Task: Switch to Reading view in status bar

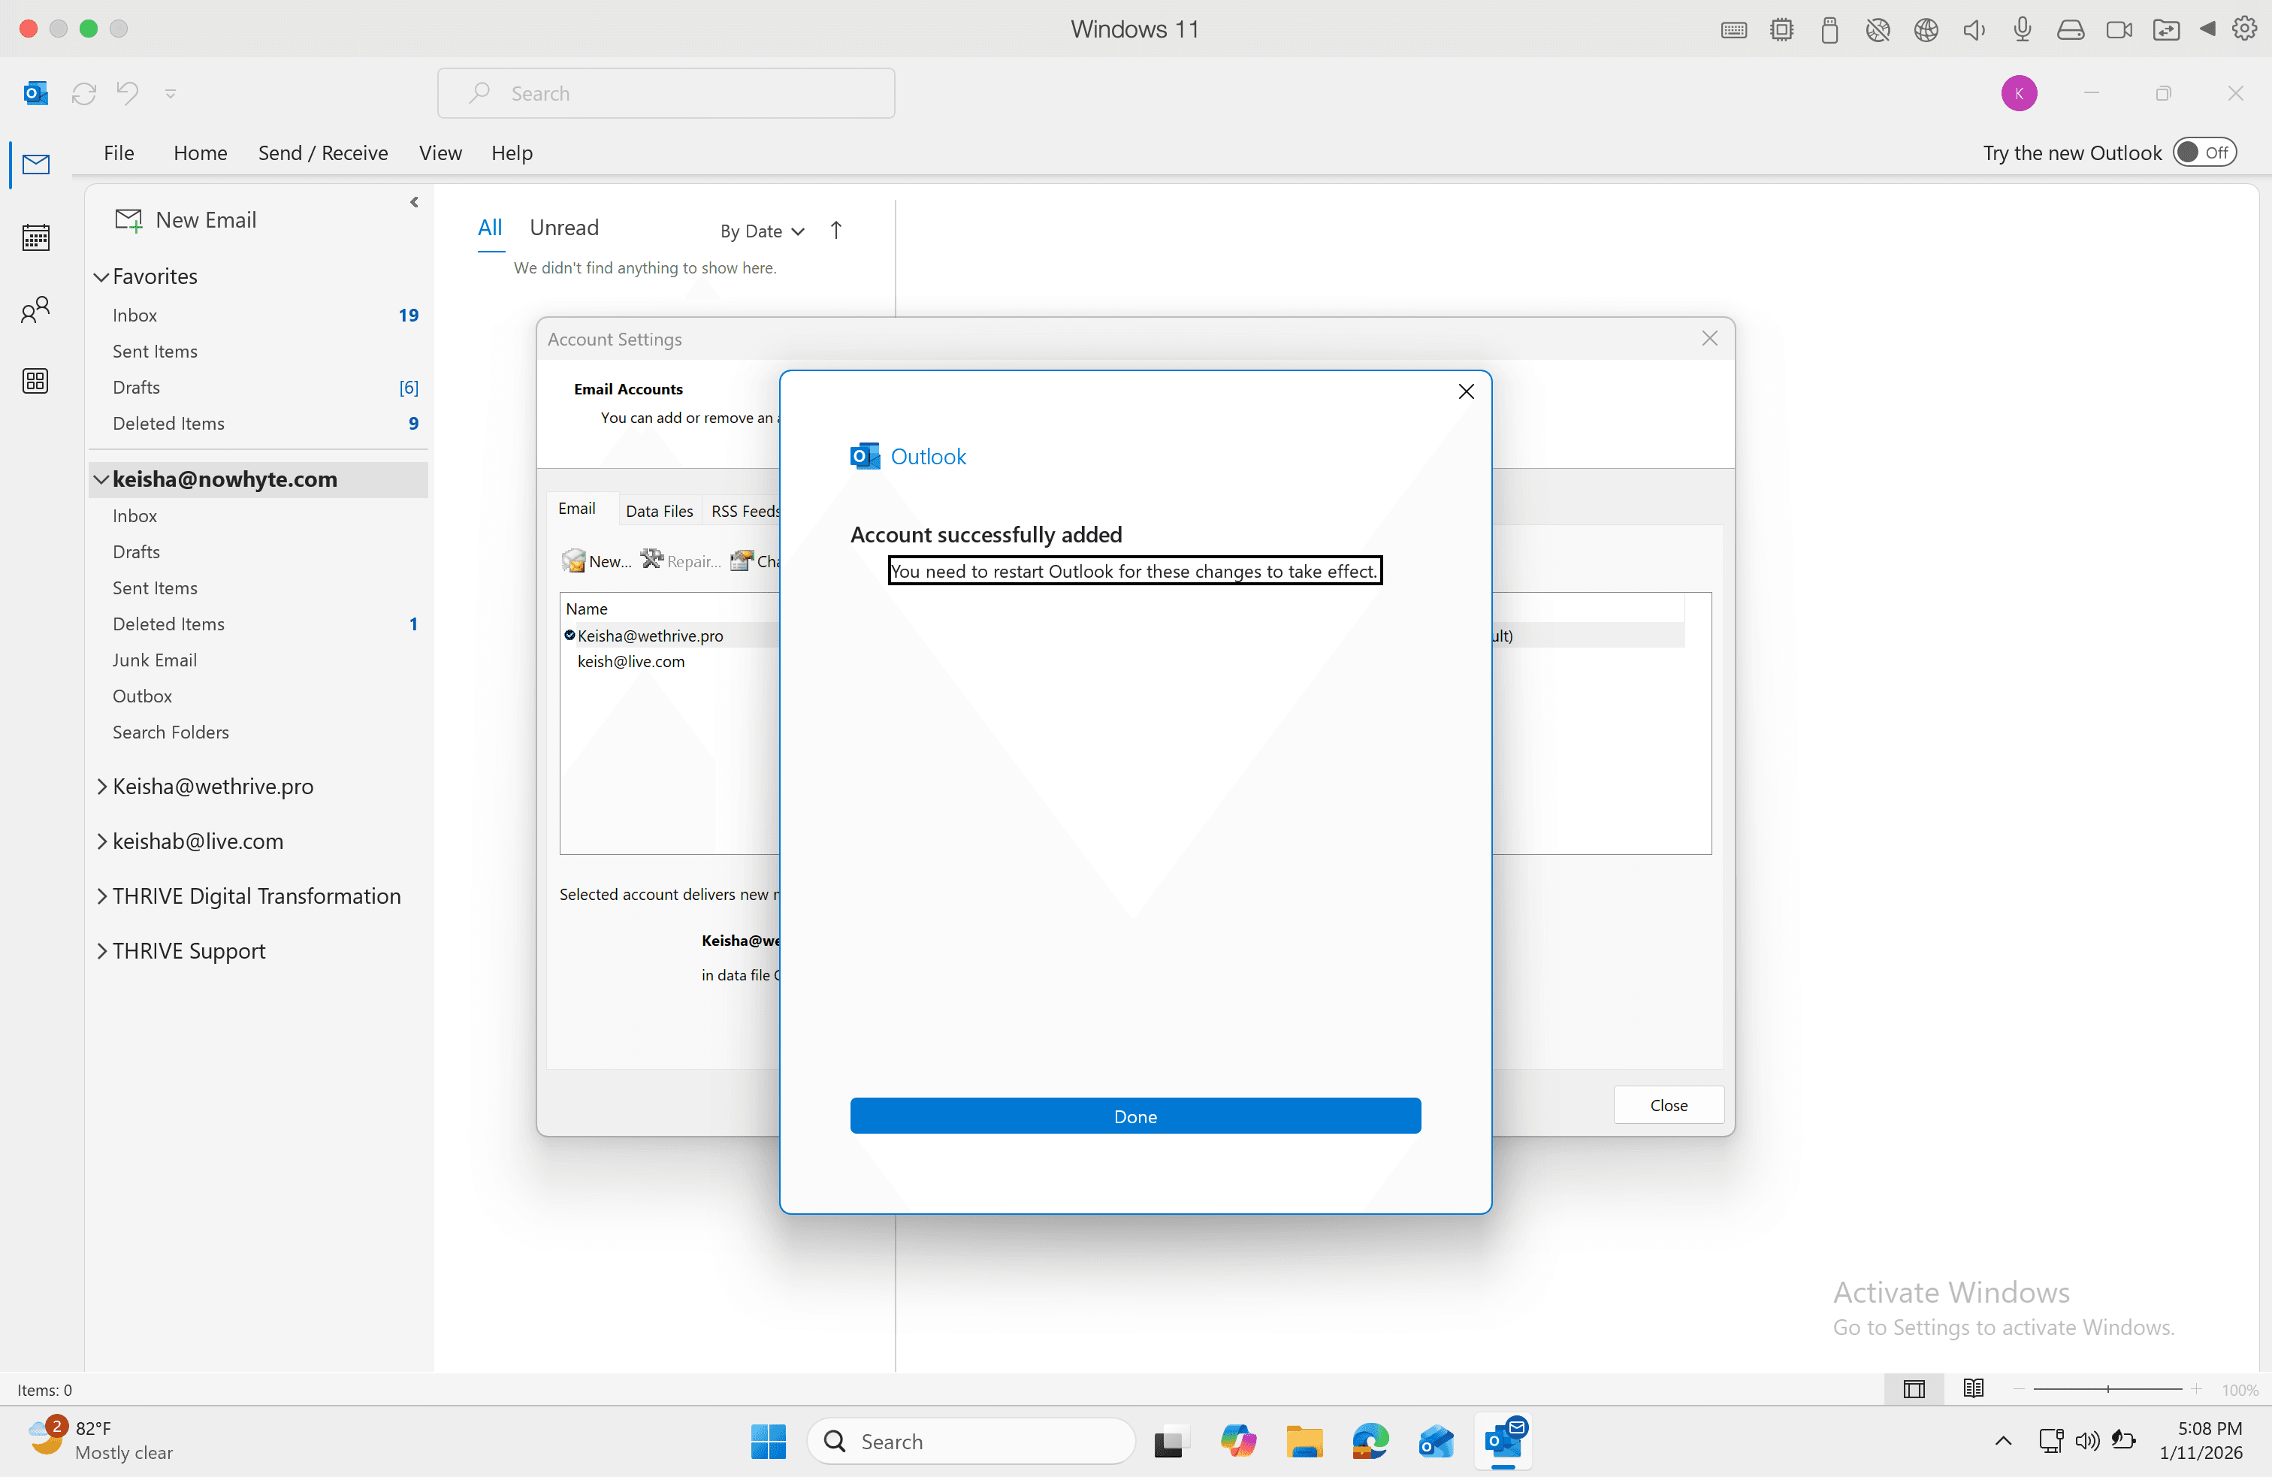Action: (x=1973, y=1389)
